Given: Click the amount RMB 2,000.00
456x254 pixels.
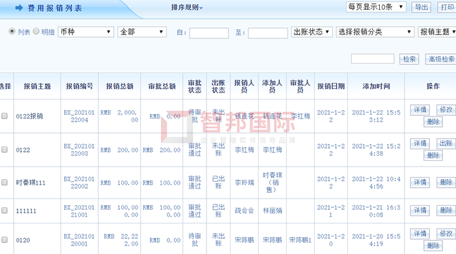Looking at the screenshot, I should click(x=119, y=116).
